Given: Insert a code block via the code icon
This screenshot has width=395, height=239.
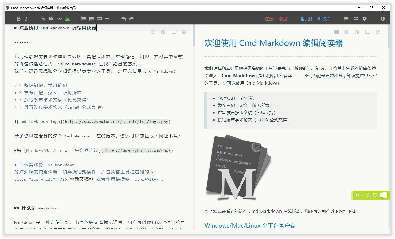Looking at the screenshot, I should pos(59,18).
